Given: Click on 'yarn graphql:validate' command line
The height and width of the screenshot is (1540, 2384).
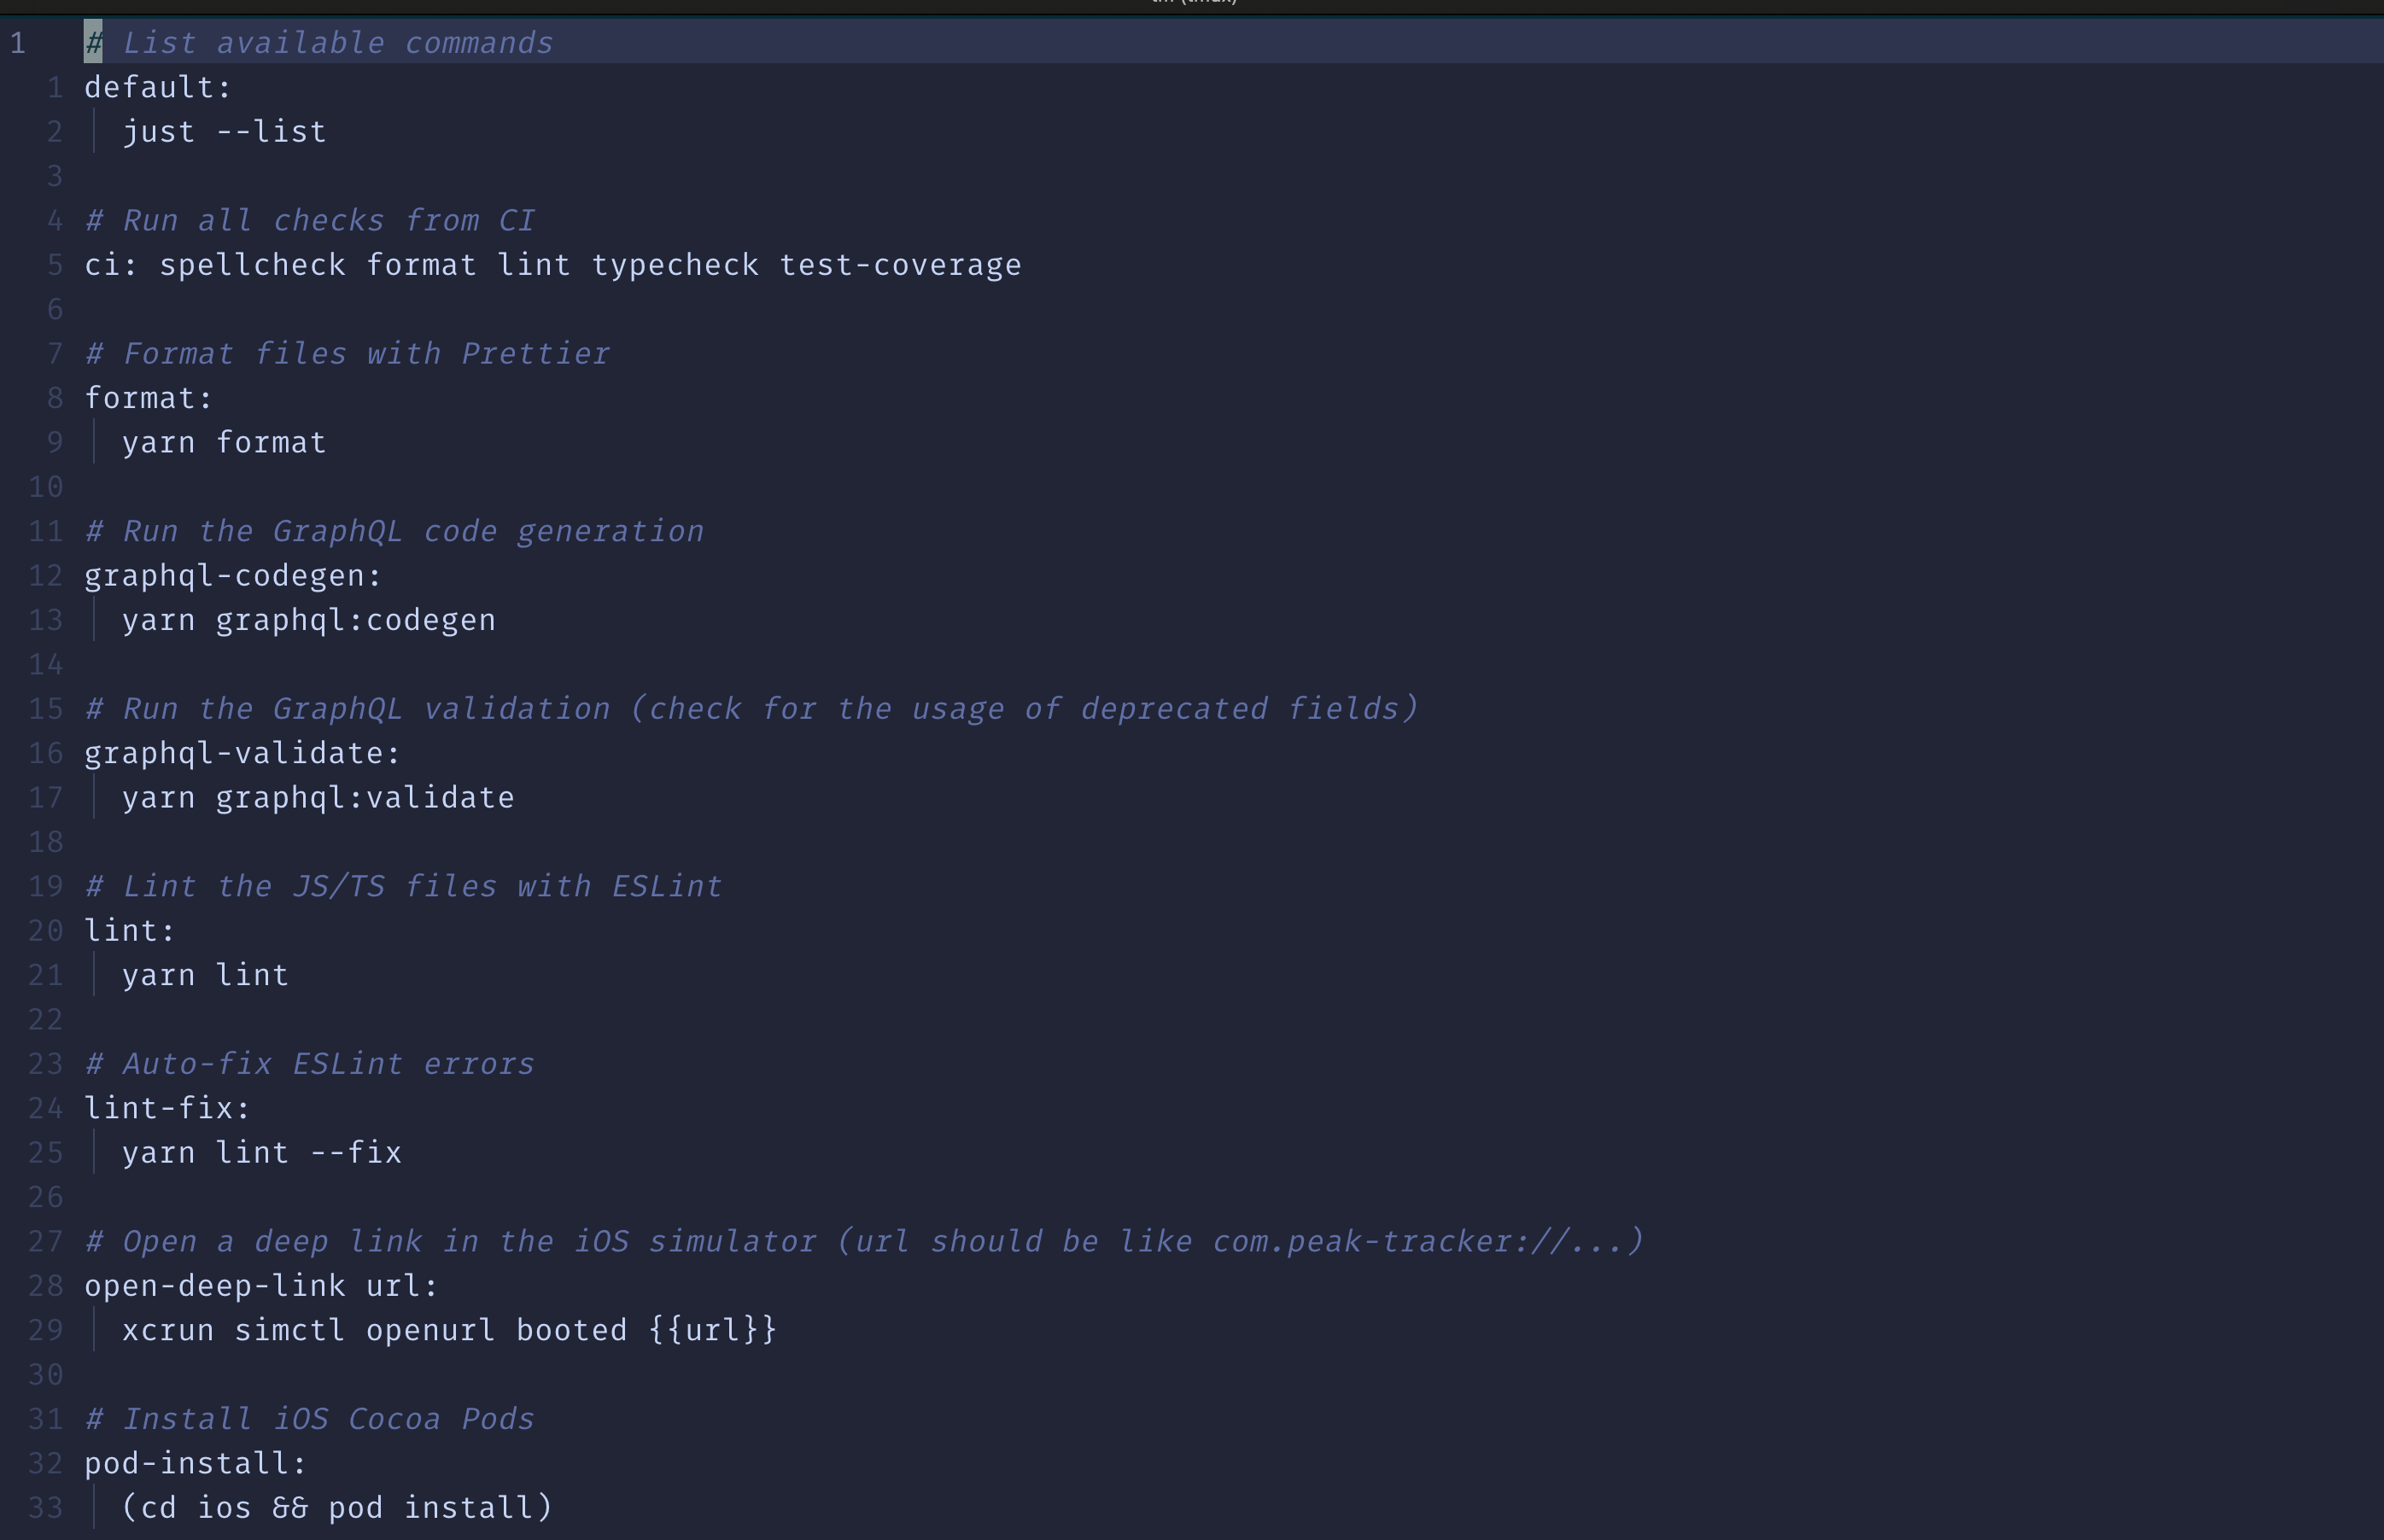Looking at the screenshot, I should click(x=318, y=798).
